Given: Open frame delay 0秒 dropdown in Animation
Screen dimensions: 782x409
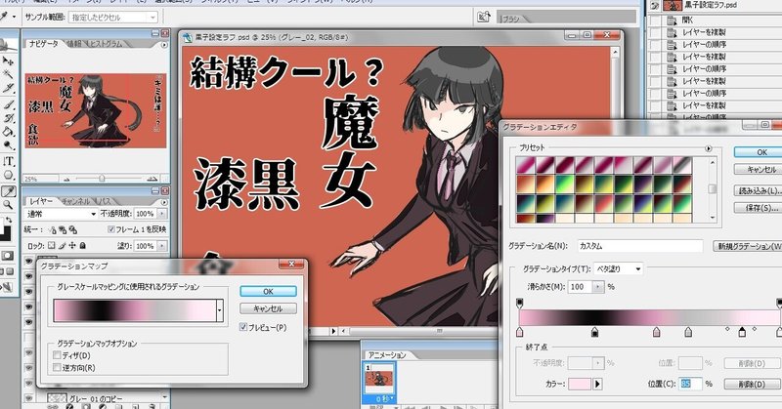Looking at the screenshot, I should pos(384,398).
